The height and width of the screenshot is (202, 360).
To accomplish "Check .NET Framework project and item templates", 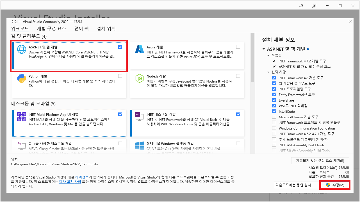I will point(274,123).
